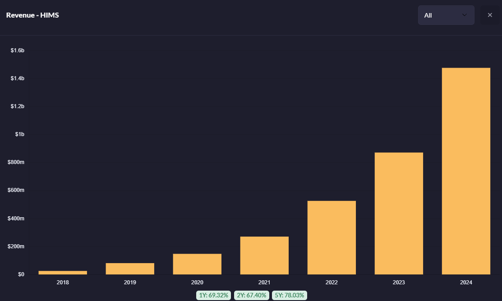Click the "2020" year label
The width and height of the screenshot is (502, 301).
[197, 283]
